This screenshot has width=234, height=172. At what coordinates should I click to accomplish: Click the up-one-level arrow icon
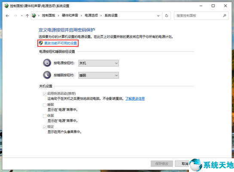pos(27,15)
